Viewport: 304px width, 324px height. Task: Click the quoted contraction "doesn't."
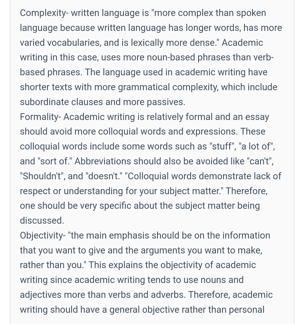tap(104, 176)
